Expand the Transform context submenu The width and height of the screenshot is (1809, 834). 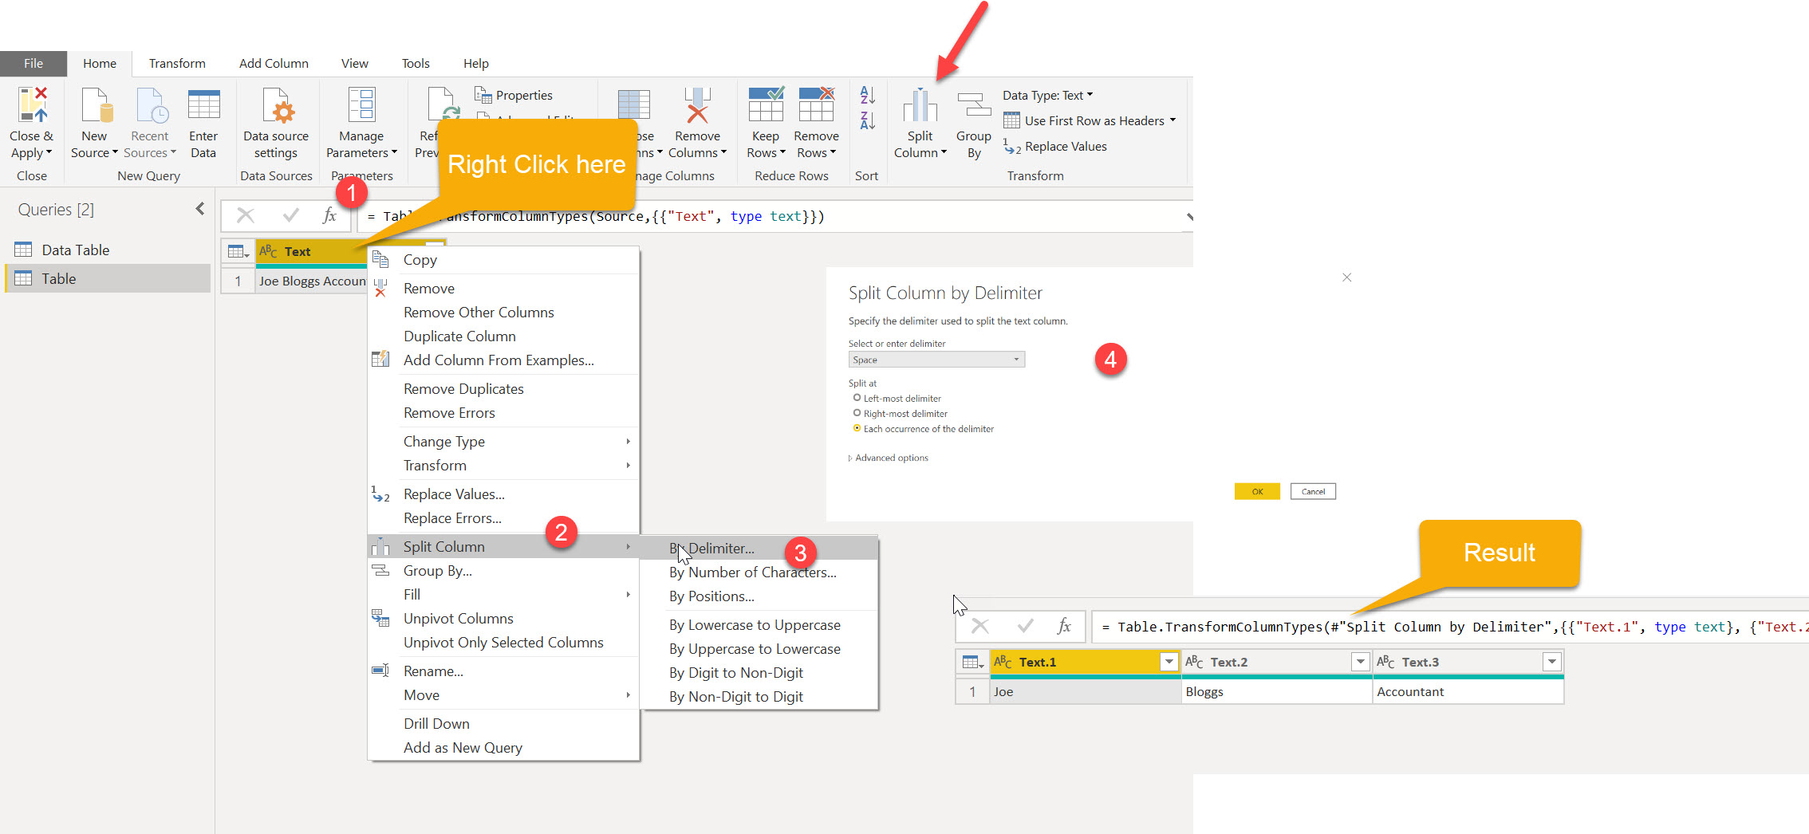coord(503,466)
